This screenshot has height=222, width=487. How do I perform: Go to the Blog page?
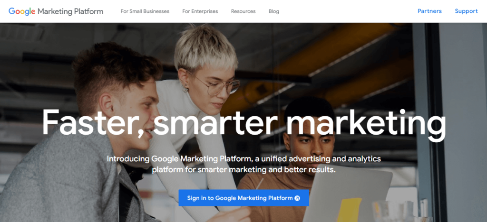[274, 11]
